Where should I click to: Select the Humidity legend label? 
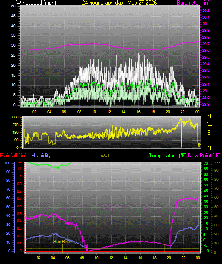tap(41, 156)
